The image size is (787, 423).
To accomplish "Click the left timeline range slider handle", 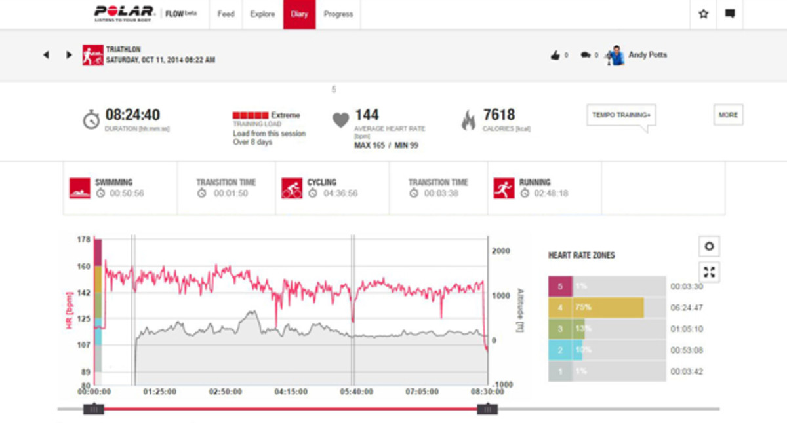I will 93,409.
